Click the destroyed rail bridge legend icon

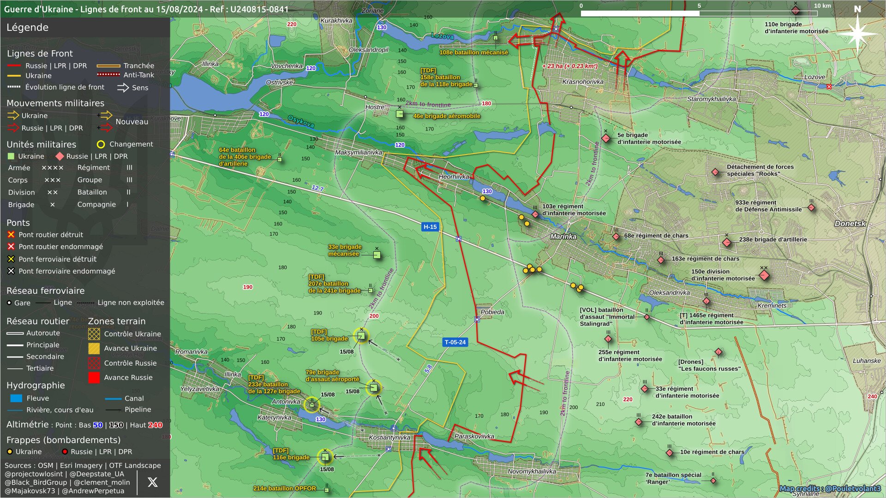tap(11, 259)
